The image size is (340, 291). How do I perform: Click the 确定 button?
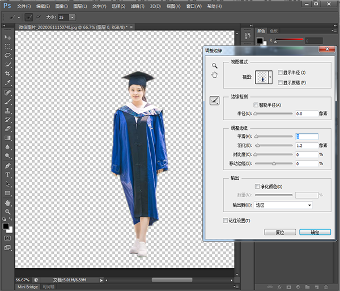click(x=316, y=232)
